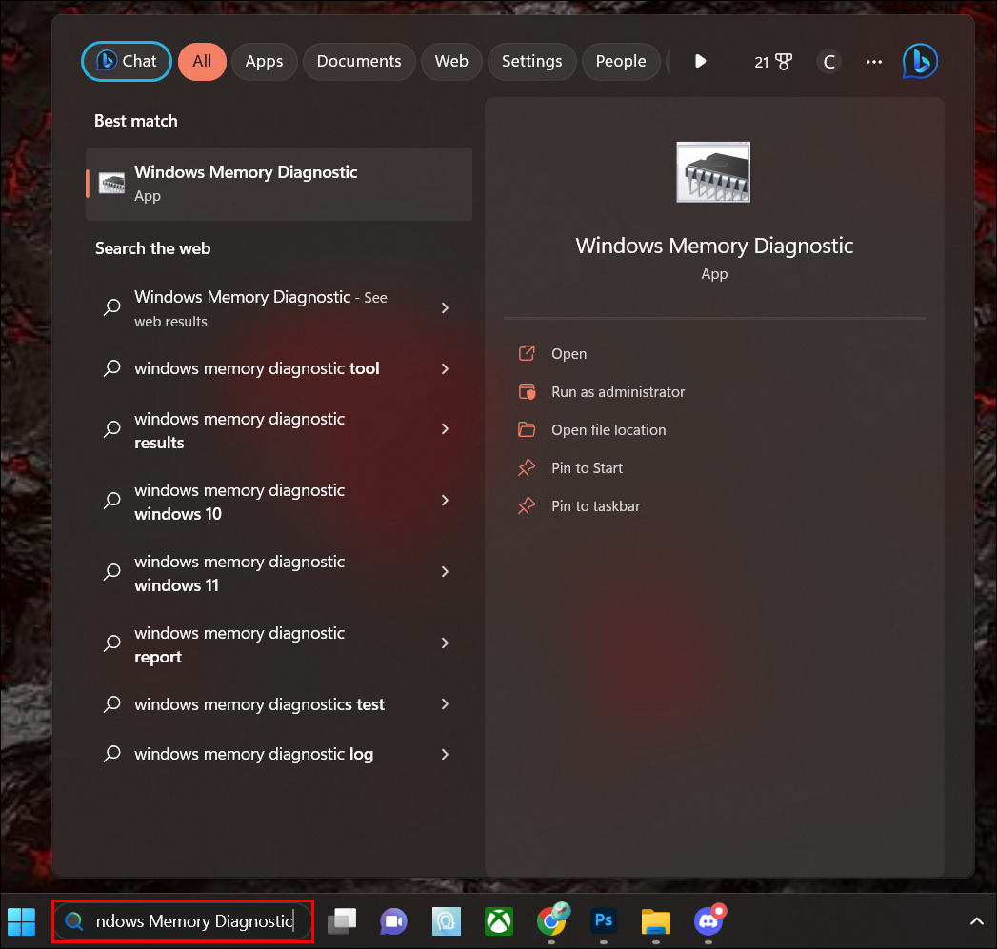Switch to the Documents filter

pyautogui.click(x=359, y=62)
